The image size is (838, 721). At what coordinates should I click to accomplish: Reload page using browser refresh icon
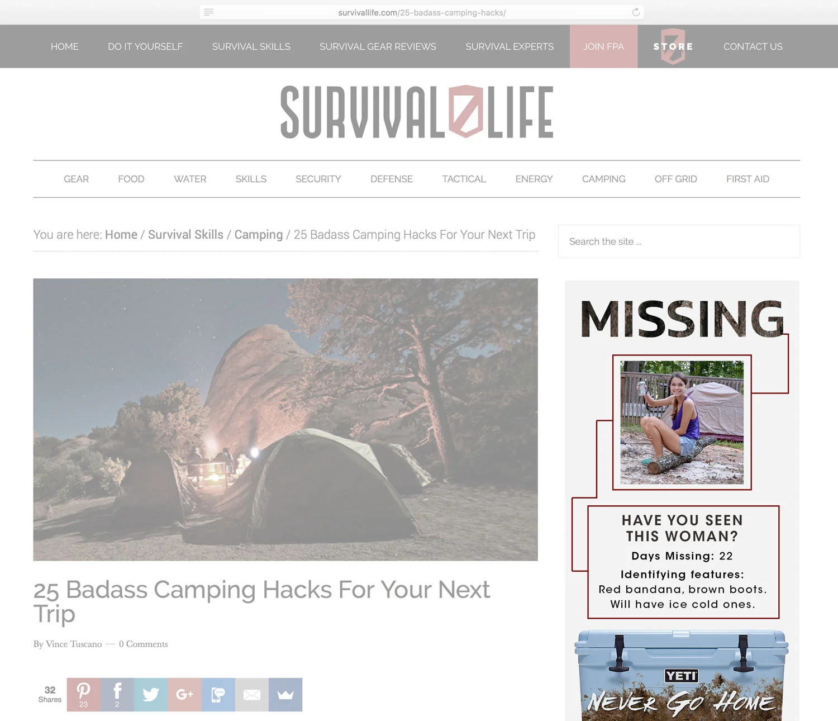pyautogui.click(x=636, y=12)
